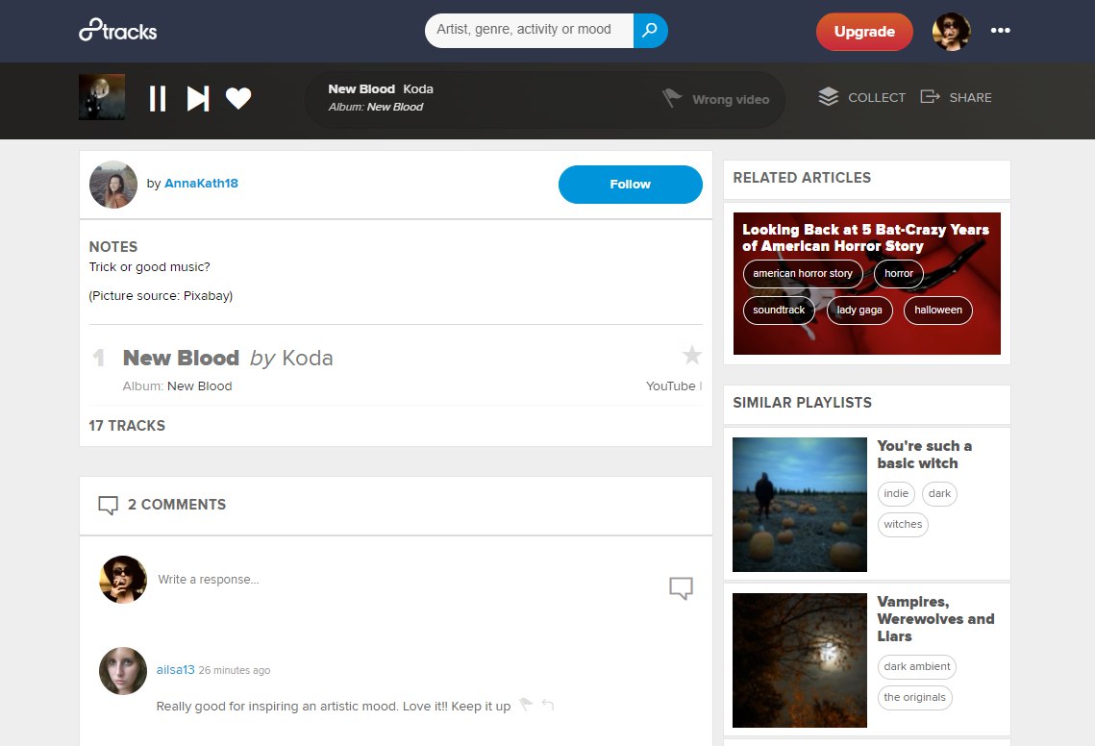Open the Collect stack icon
1095x746 pixels.
click(x=828, y=97)
